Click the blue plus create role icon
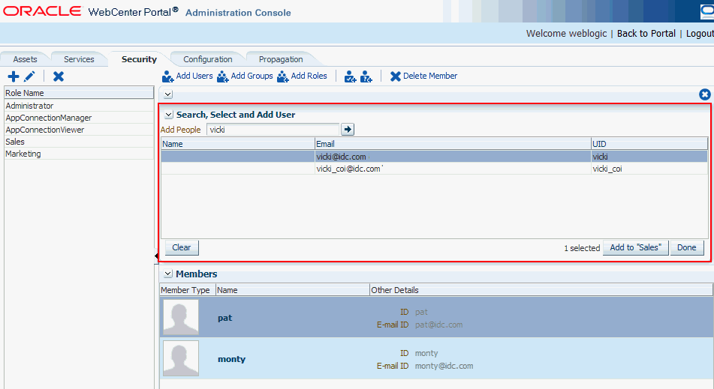714x389 pixels. (x=14, y=76)
